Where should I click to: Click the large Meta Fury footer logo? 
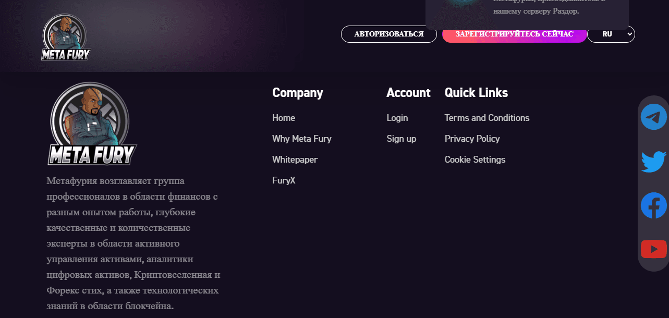[x=92, y=124]
